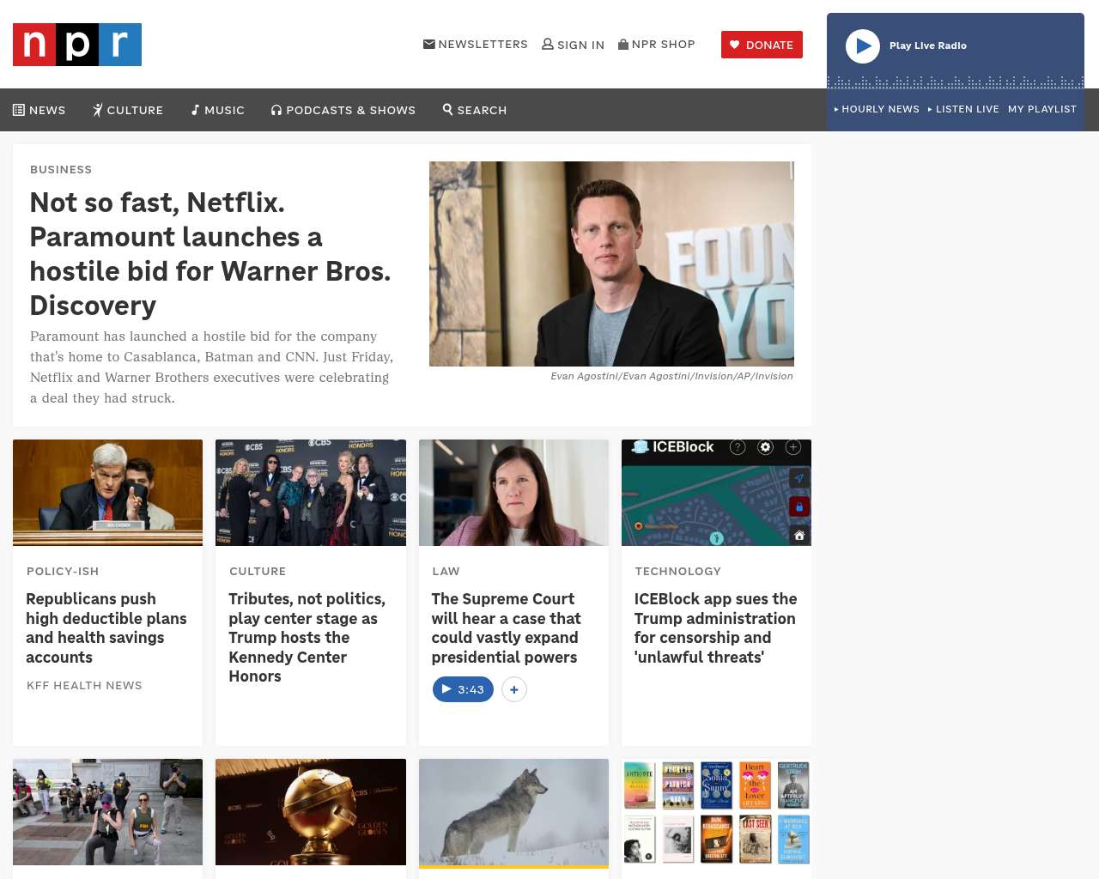Viewport: 1099px width, 879px height.
Task: Click the Play Live Radio label
Action: (928, 45)
